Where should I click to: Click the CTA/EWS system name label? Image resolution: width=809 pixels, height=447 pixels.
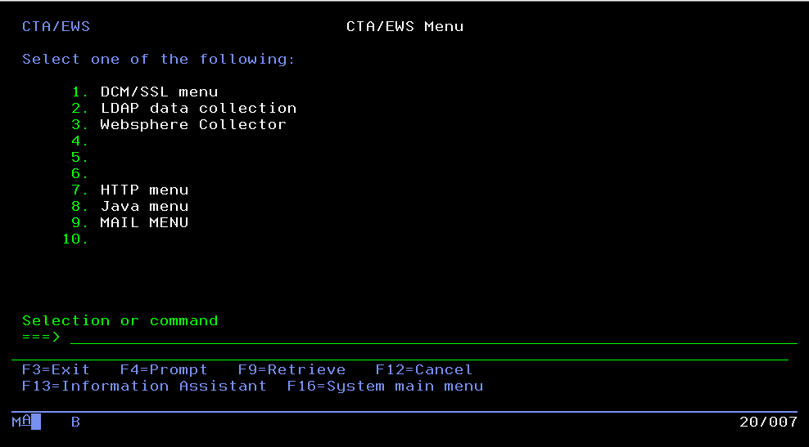[x=56, y=27]
